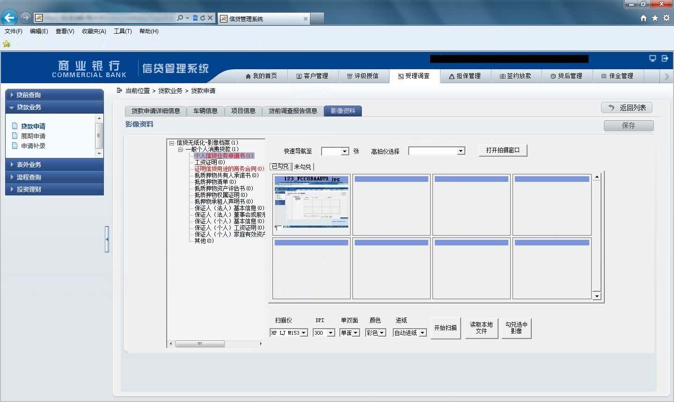The width and height of the screenshot is (674, 402).
Task: Switch to the 未勾兑 tab
Action: tap(303, 166)
